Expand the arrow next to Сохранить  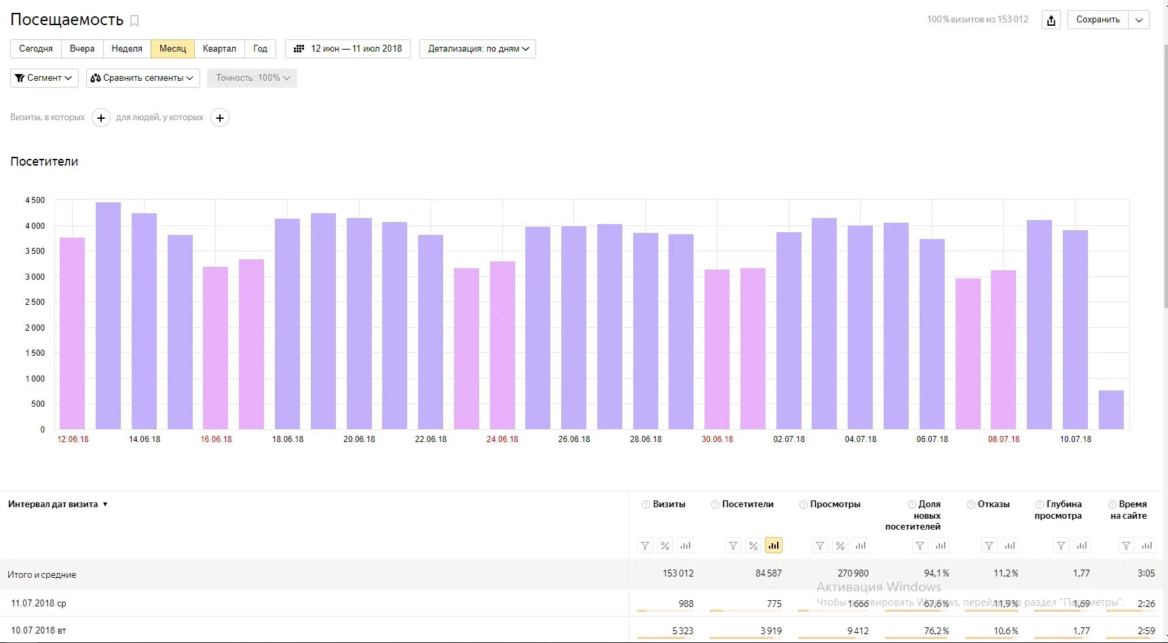1139,20
